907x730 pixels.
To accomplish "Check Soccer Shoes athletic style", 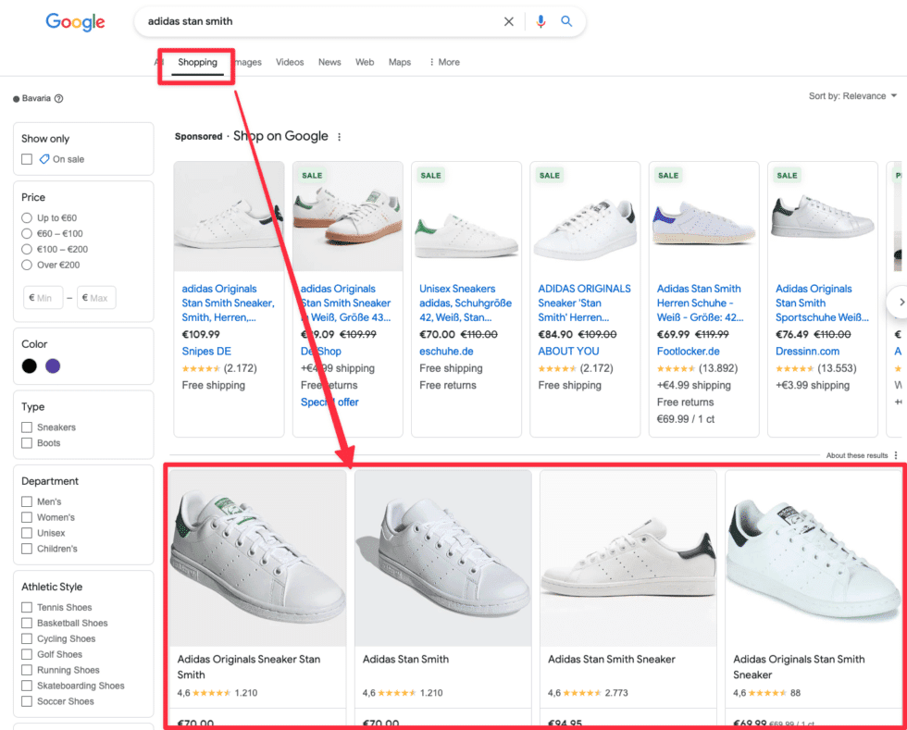I will pos(27,701).
